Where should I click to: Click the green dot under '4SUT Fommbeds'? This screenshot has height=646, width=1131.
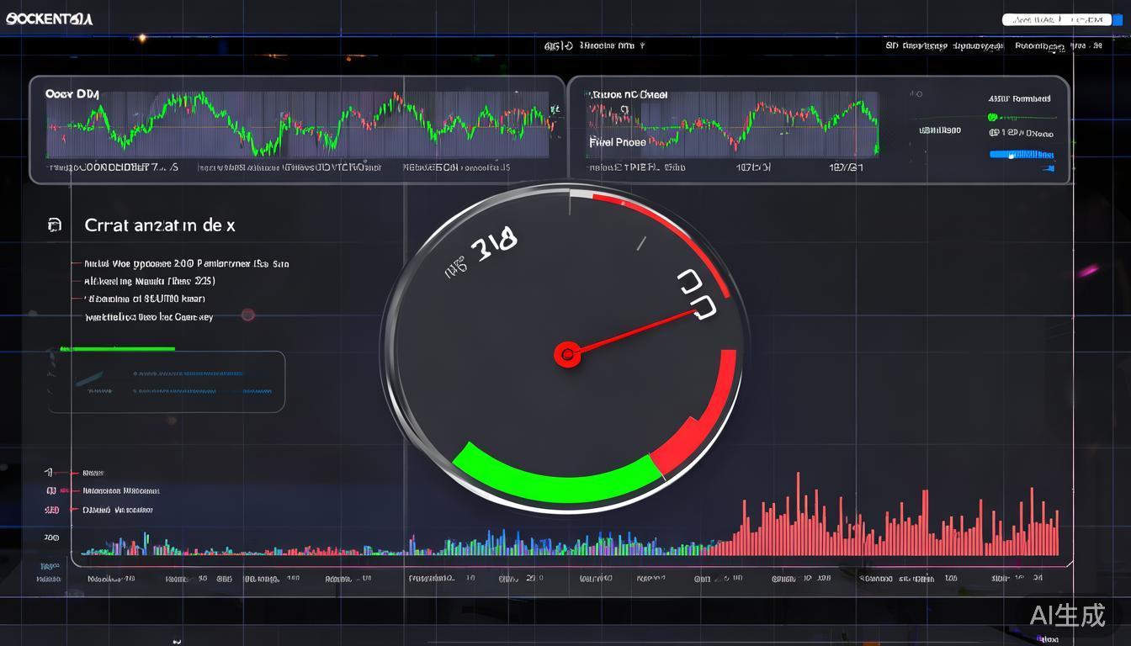pyautogui.click(x=992, y=118)
